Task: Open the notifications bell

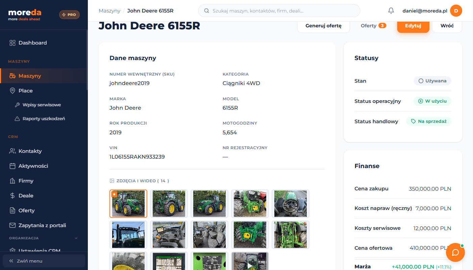Action: (x=391, y=11)
